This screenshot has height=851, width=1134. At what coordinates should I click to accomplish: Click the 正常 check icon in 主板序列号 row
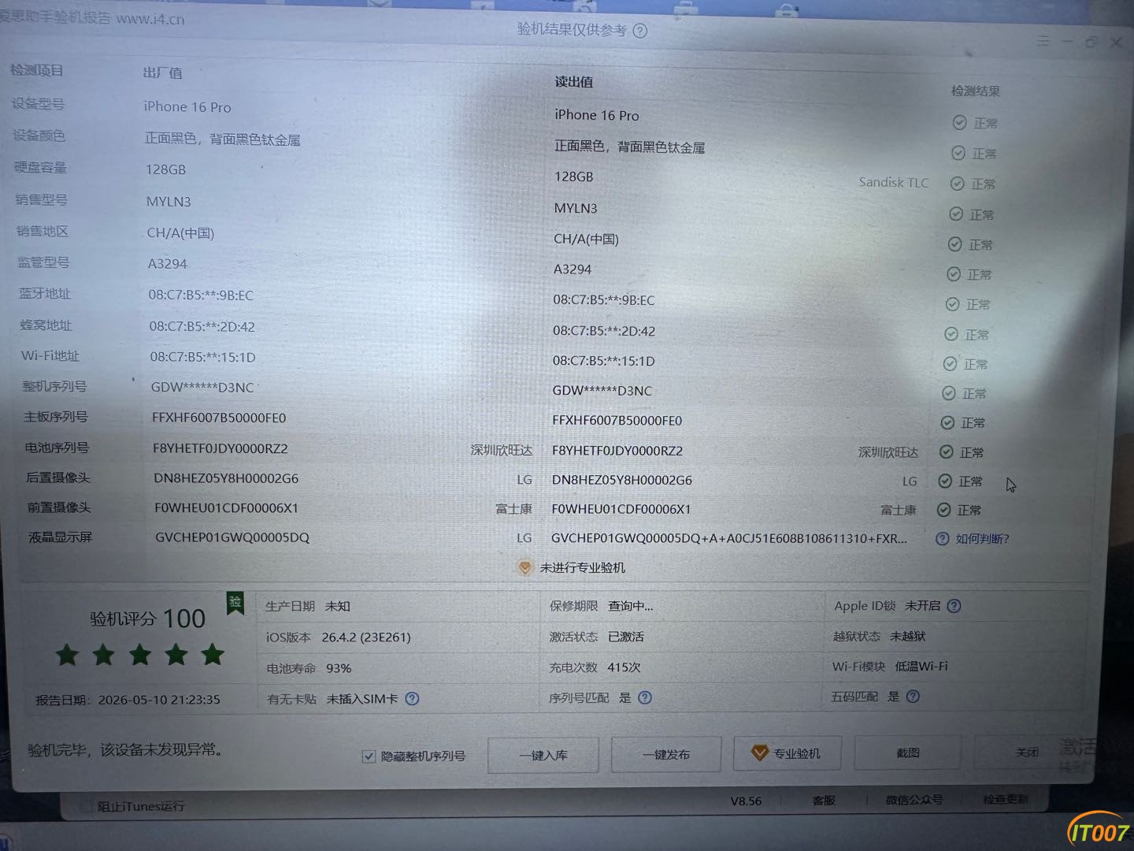[x=947, y=423]
